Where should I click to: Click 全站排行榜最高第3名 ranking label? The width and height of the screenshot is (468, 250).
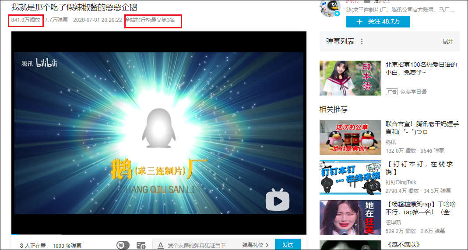(150, 20)
